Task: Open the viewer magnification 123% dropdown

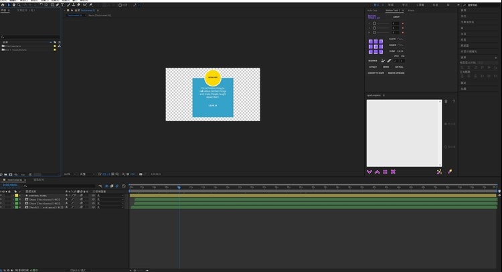Action: 70,174
